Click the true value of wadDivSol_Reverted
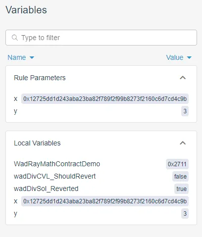 [x=181, y=189]
